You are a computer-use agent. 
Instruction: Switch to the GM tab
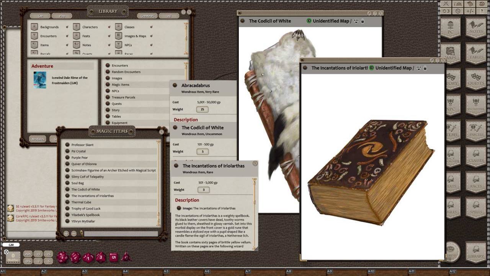pos(39,16)
